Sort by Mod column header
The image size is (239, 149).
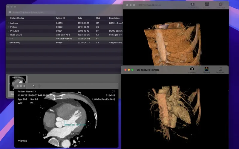pos(98,18)
